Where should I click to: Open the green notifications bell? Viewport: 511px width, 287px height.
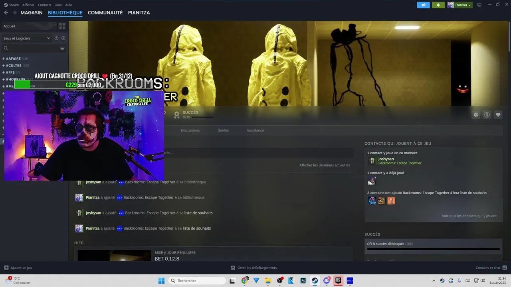click(438, 5)
